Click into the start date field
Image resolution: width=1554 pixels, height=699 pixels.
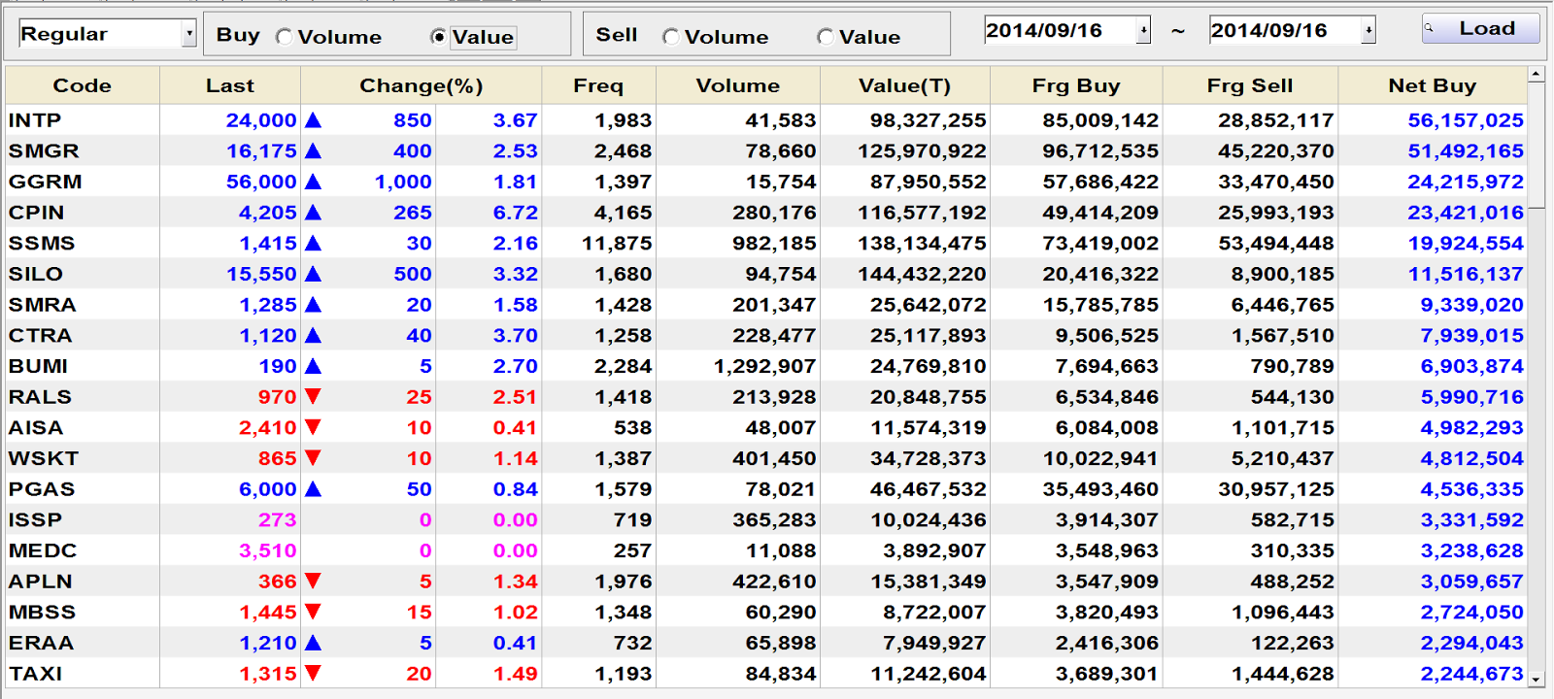pos(1061,30)
